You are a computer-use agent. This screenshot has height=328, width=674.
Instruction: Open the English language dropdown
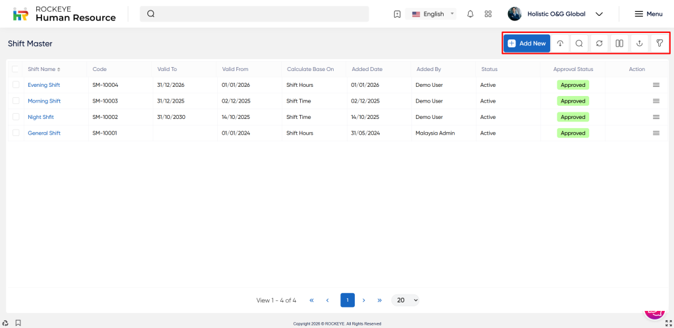click(432, 14)
